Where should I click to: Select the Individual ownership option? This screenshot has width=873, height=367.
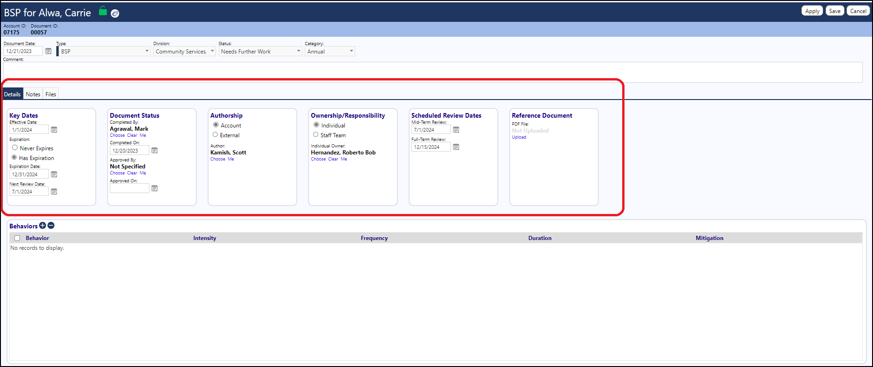(316, 125)
